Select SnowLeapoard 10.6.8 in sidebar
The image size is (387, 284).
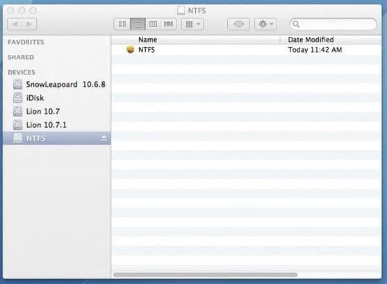(57, 85)
